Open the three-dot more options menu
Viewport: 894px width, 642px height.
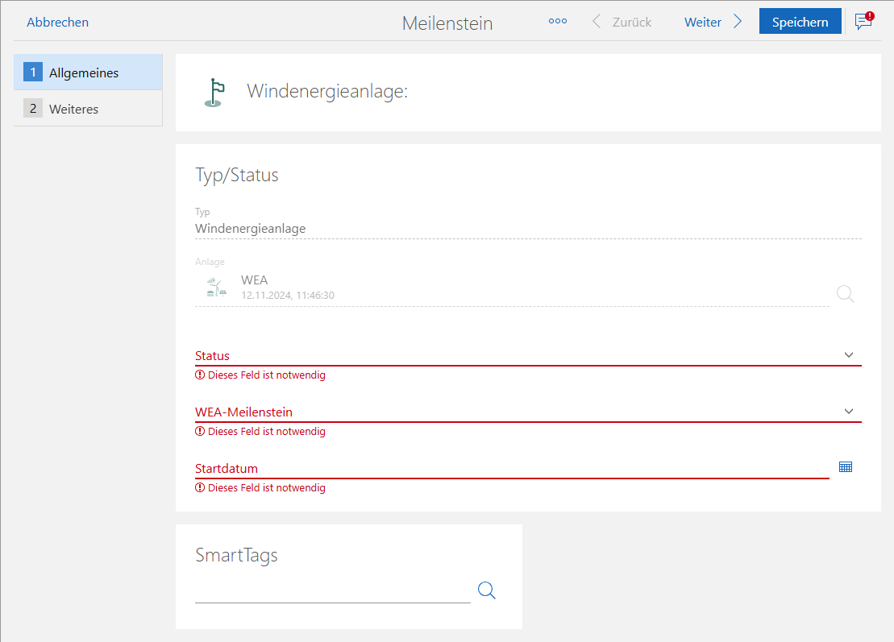pyautogui.click(x=557, y=22)
